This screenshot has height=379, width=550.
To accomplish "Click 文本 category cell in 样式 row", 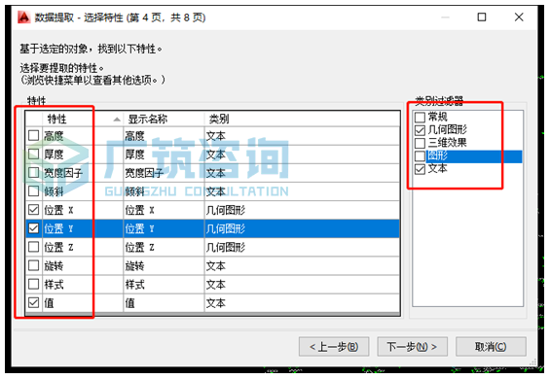I will click(x=302, y=285).
